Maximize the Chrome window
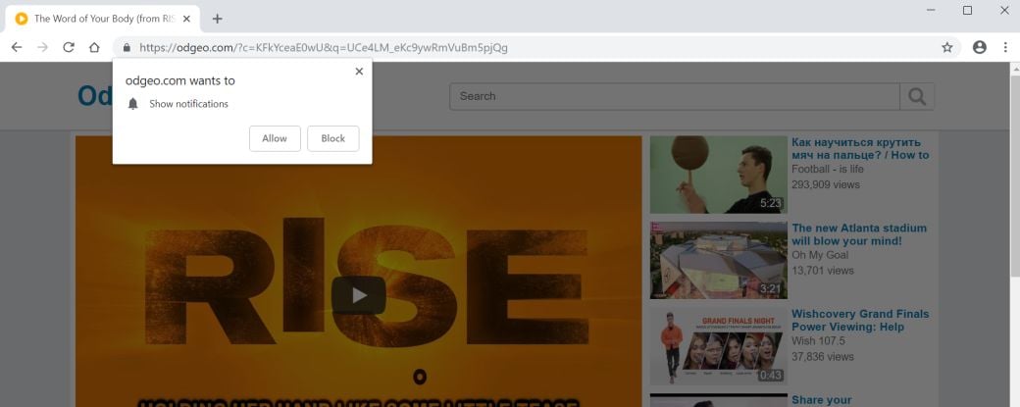The height and width of the screenshot is (407, 1020). tap(967, 10)
